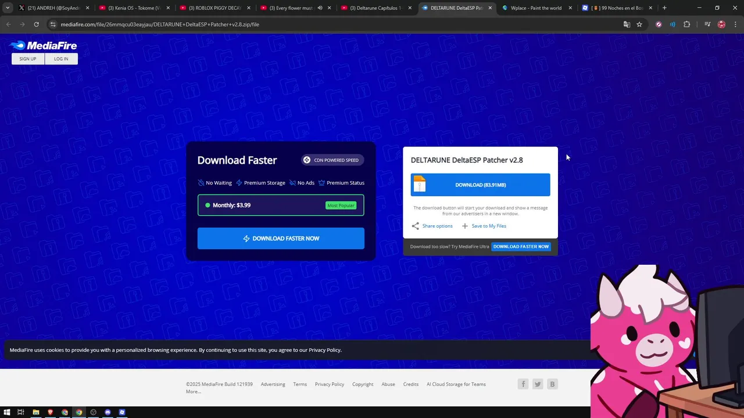Click the plus icon beside Save to My Files

[x=464, y=226]
